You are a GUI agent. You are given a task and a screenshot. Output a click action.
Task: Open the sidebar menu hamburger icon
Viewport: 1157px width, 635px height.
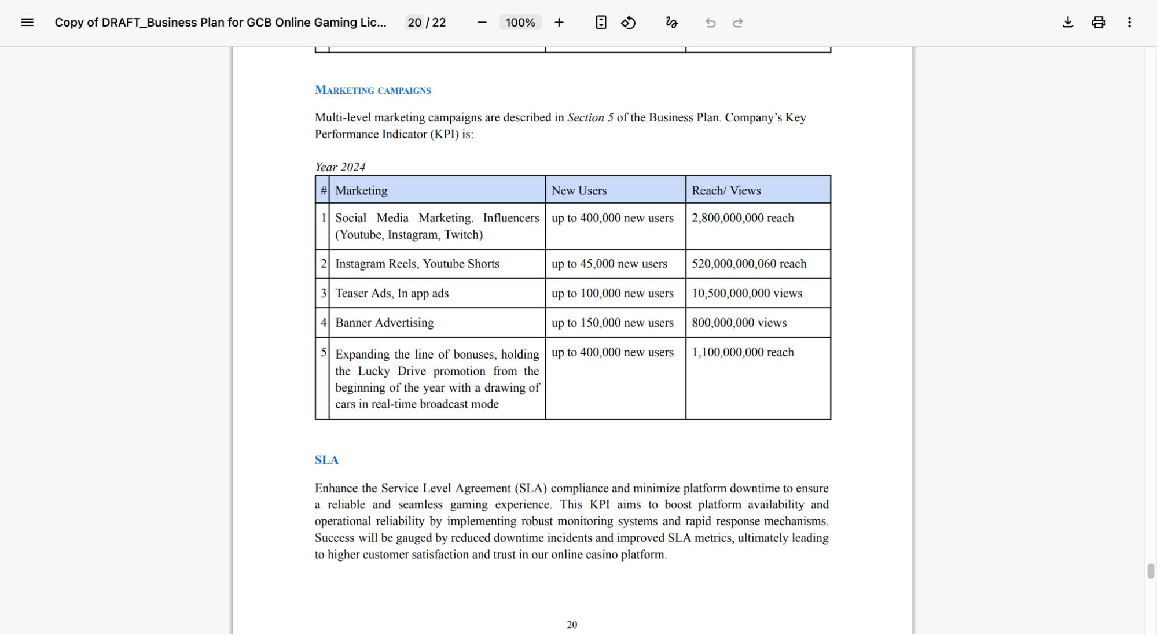pyautogui.click(x=27, y=23)
